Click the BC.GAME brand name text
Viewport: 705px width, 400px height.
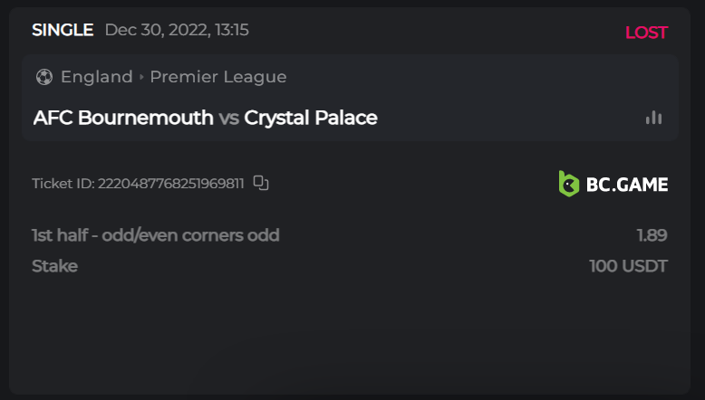click(x=627, y=185)
